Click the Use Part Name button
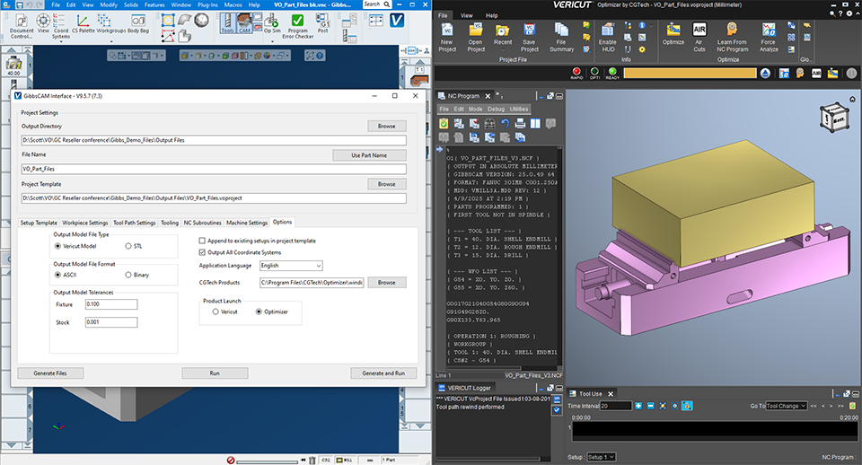 (x=369, y=155)
